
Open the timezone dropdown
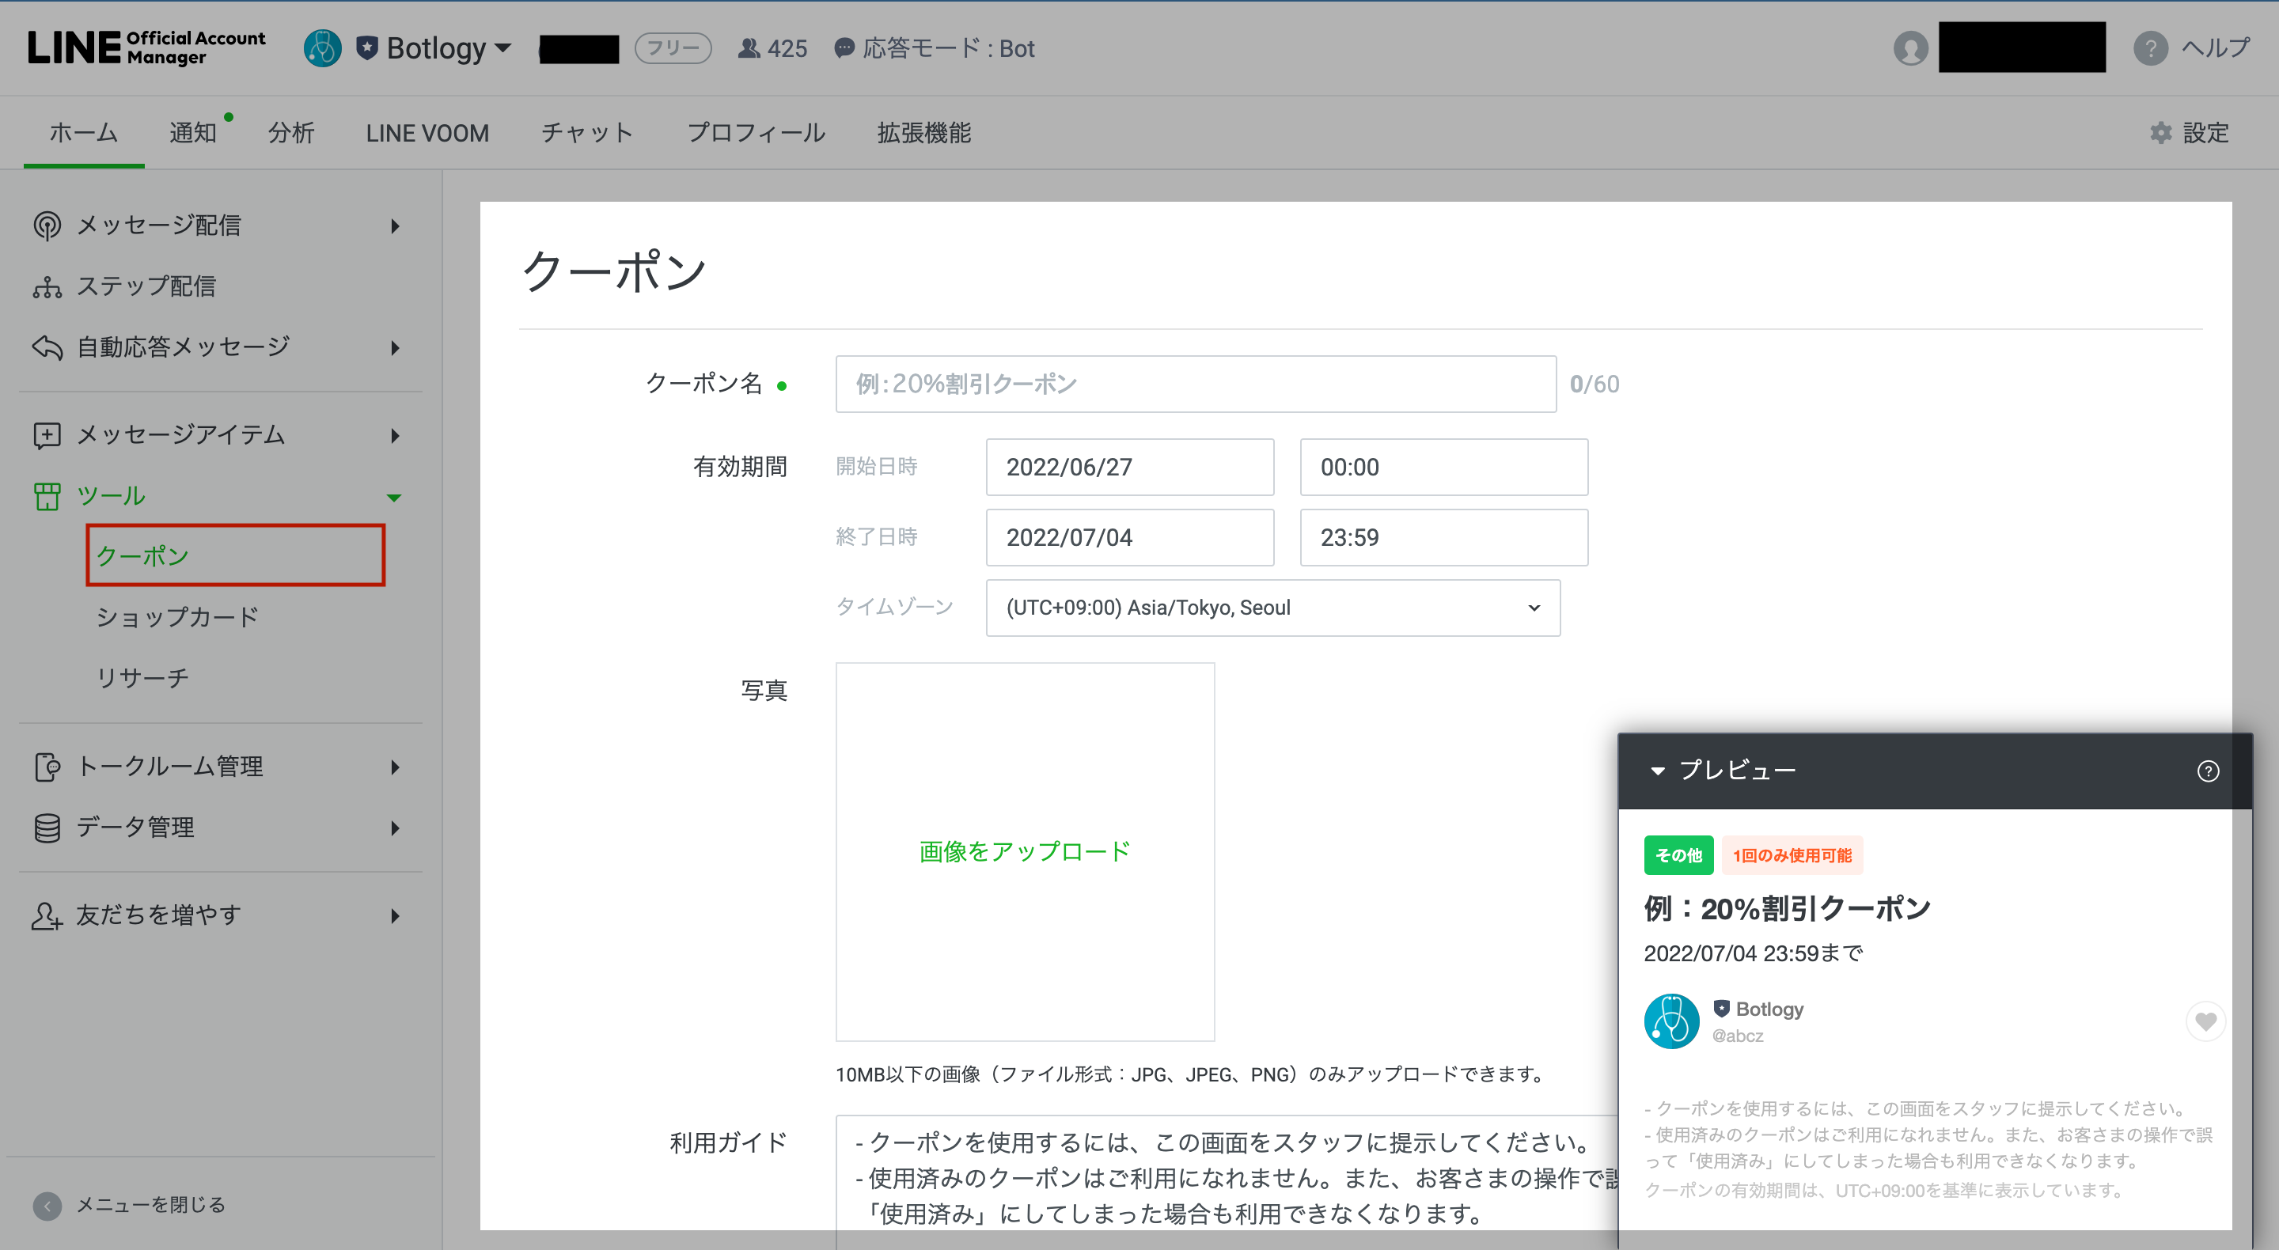(1272, 608)
